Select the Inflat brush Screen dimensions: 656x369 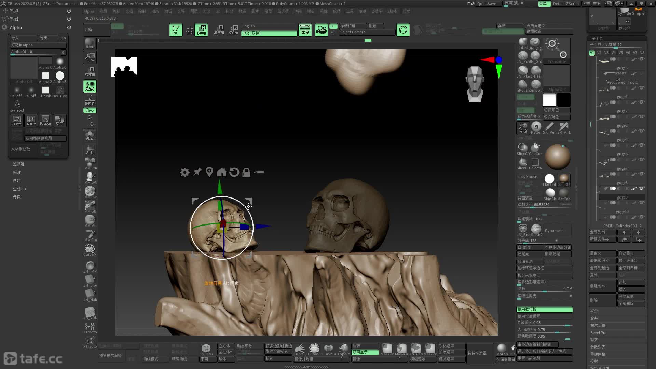coord(523,43)
